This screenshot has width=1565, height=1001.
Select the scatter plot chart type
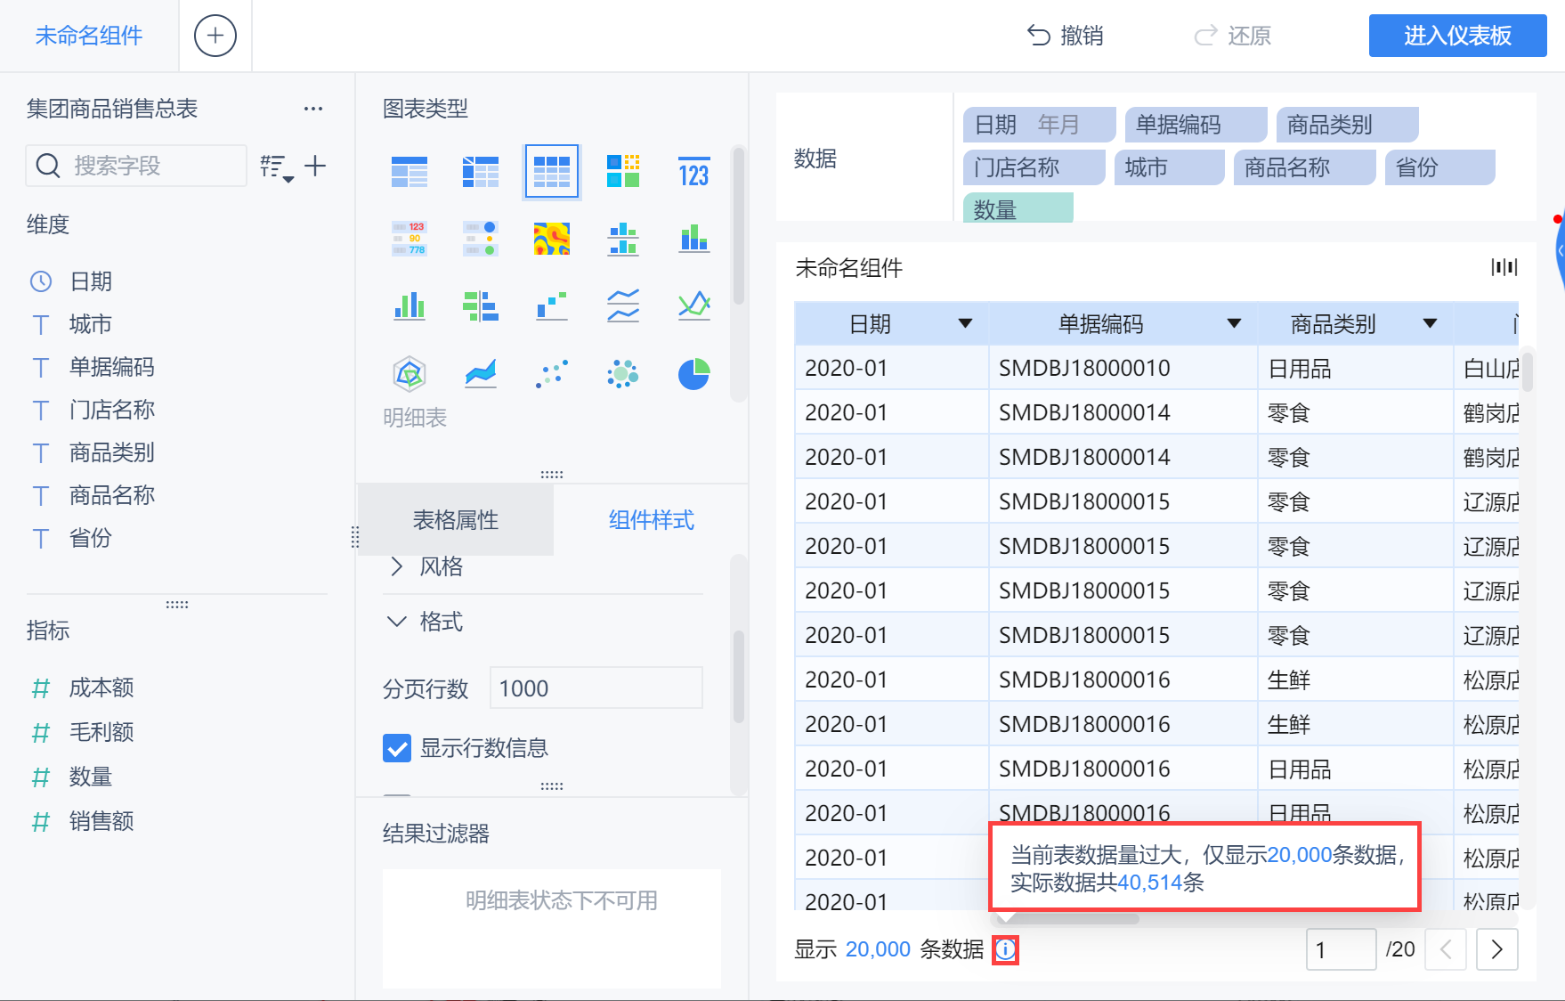tap(552, 373)
